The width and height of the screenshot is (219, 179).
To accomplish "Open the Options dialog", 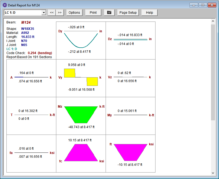I will coord(74,13).
